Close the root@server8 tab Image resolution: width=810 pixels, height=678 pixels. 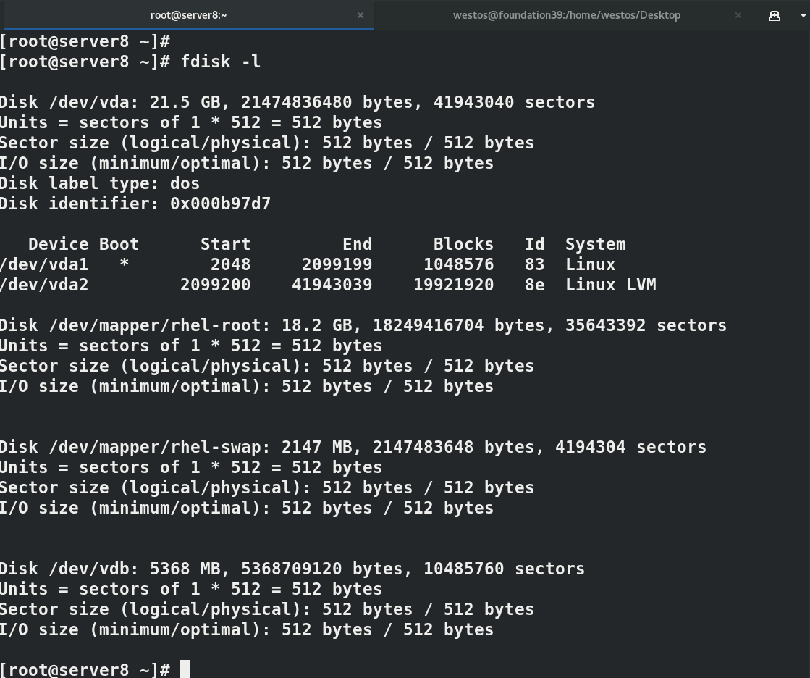[360, 14]
